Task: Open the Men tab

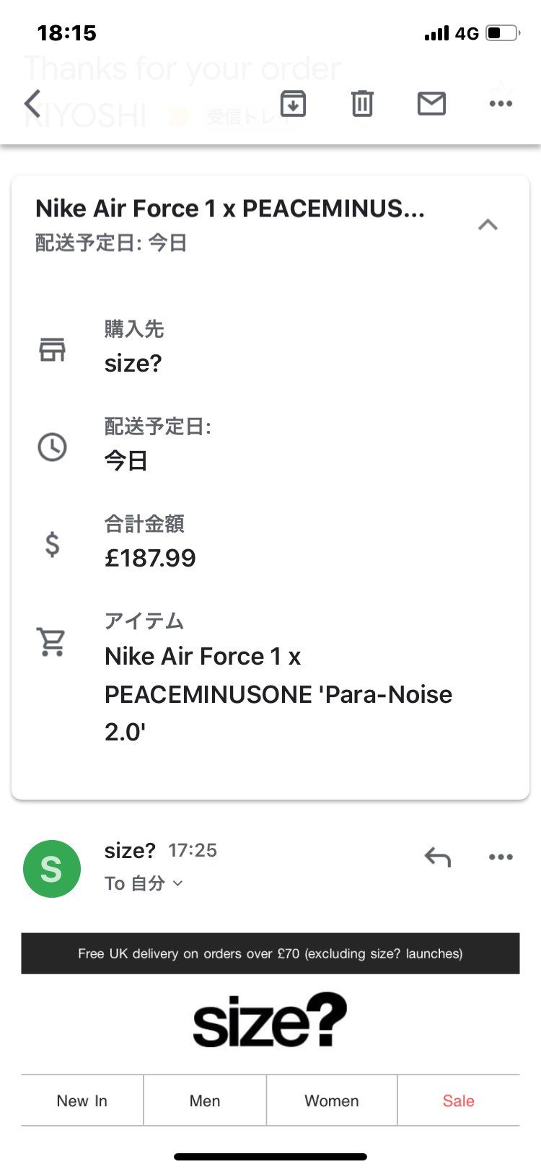Action: point(205,1101)
